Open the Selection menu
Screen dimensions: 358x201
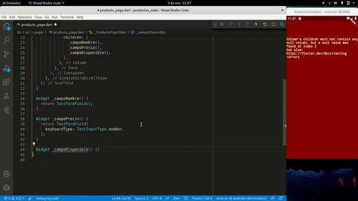(25, 17)
